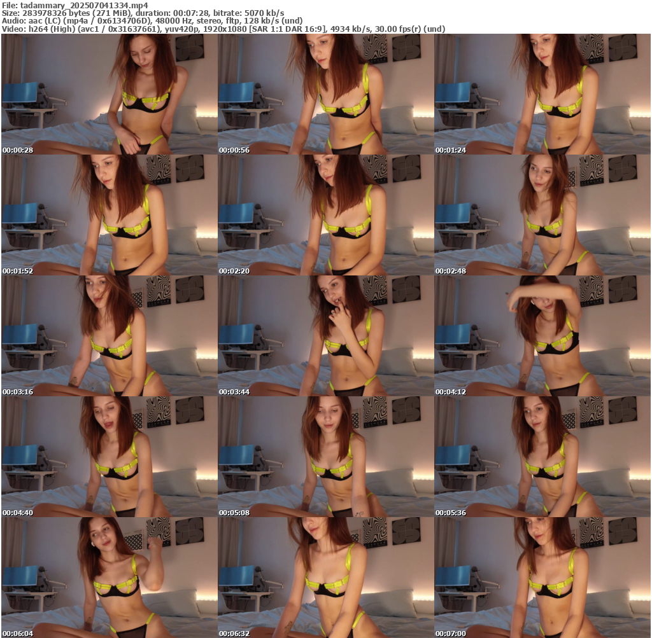
Task: Select the frame at 00:00:56
Action: click(x=325, y=94)
